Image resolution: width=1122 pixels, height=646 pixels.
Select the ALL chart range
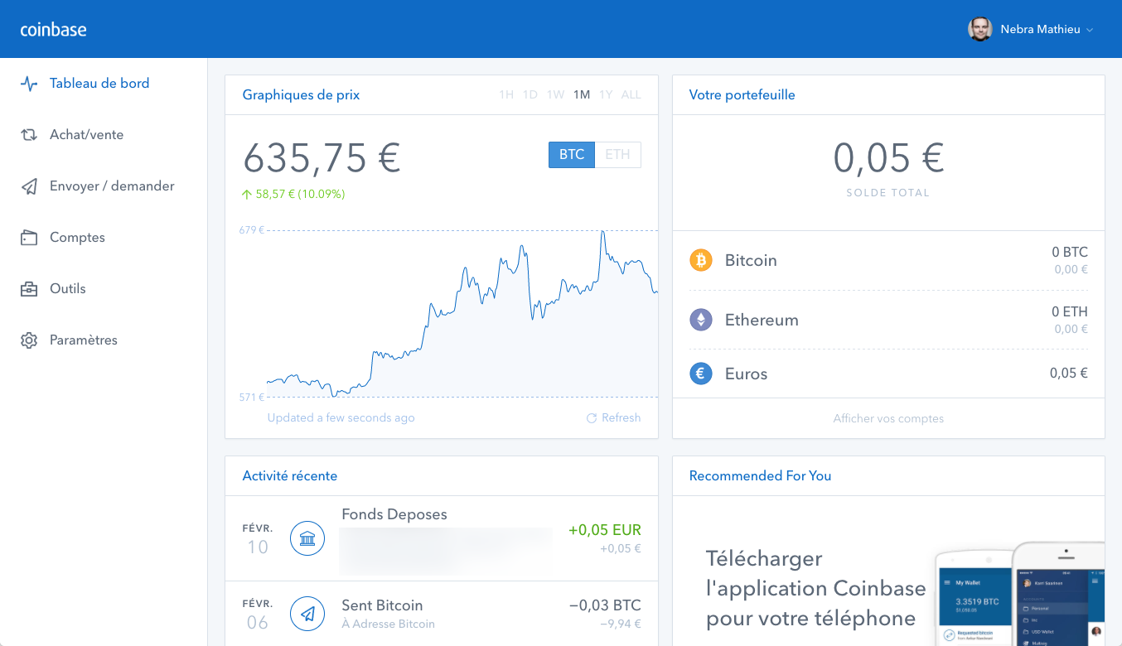coord(631,94)
